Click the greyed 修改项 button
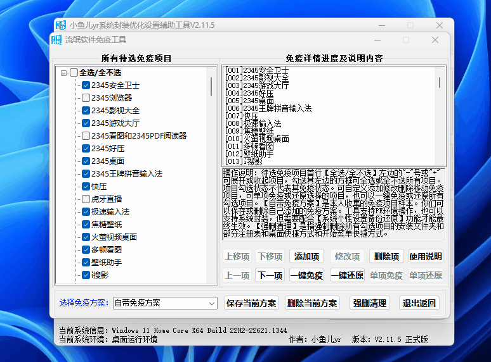 pos(347,256)
